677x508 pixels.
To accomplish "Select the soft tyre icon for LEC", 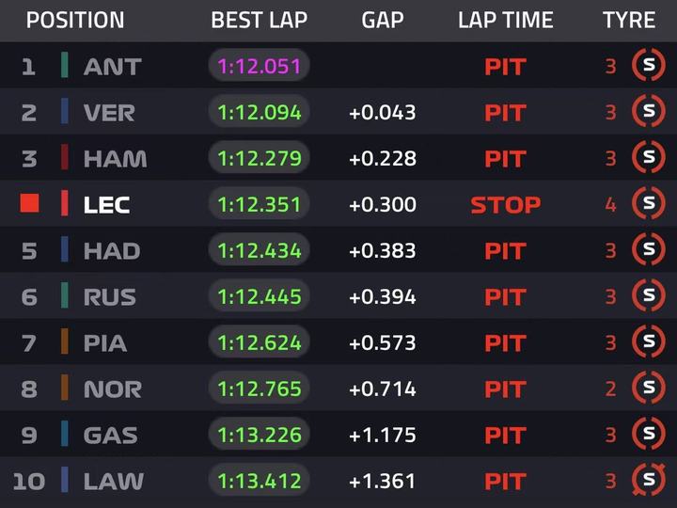I will [649, 203].
